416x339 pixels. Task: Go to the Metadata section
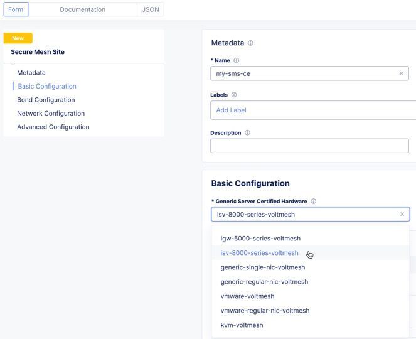coord(31,73)
